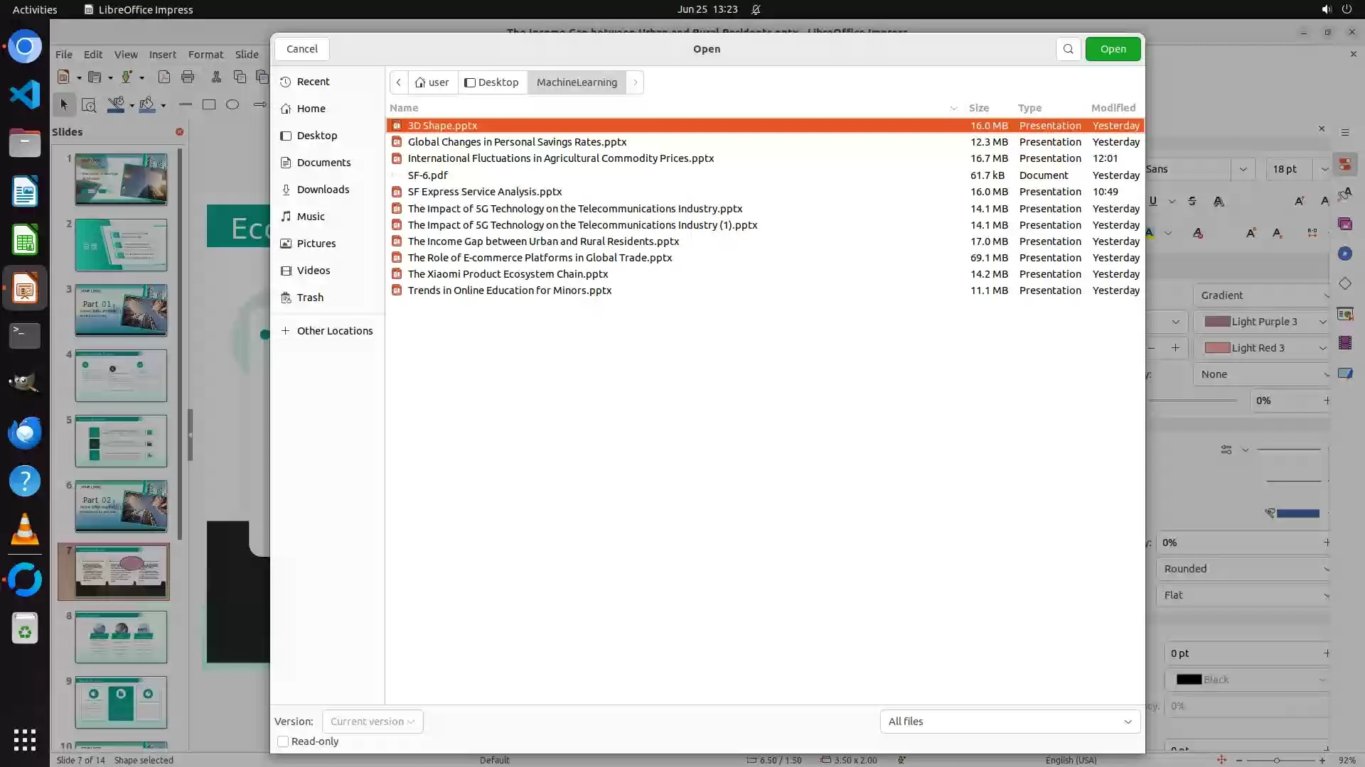Open the Insert menu
The width and height of the screenshot is (1365, 767).
click(x=162, y=54)
